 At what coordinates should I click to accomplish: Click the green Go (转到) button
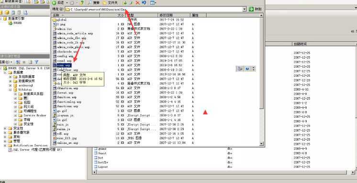pos(255,10)
